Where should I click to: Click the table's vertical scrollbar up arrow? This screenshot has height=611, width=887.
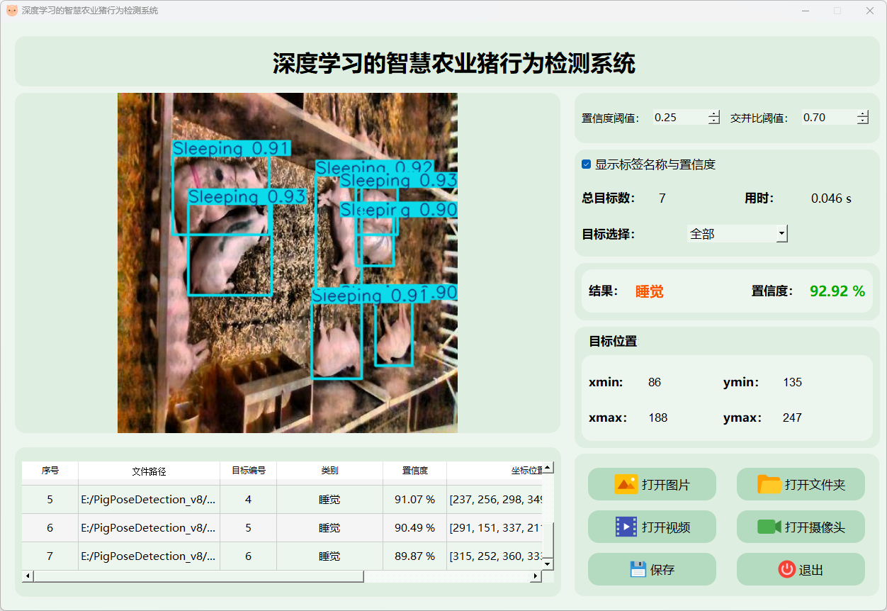[548, 468]
